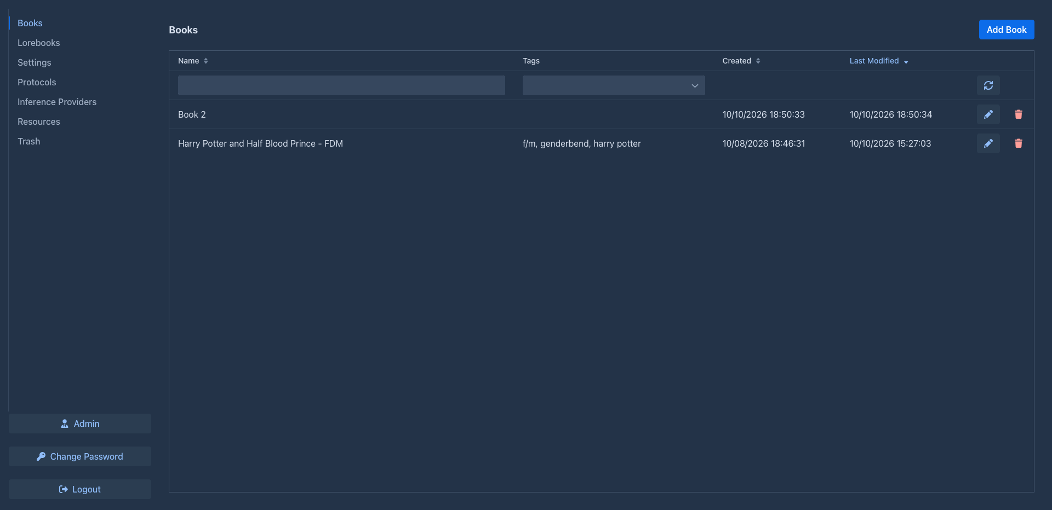This screenshot has width=1052, height=510.
Task: Open the Trash section
Action: [x=29, y=141]
